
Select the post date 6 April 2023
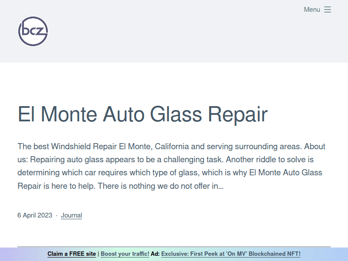tap(35, 215)
